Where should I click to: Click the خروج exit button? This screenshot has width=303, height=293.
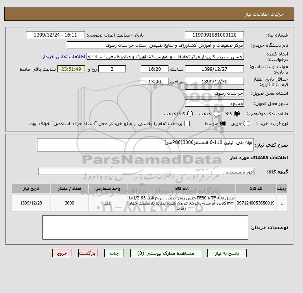point(62,253)
